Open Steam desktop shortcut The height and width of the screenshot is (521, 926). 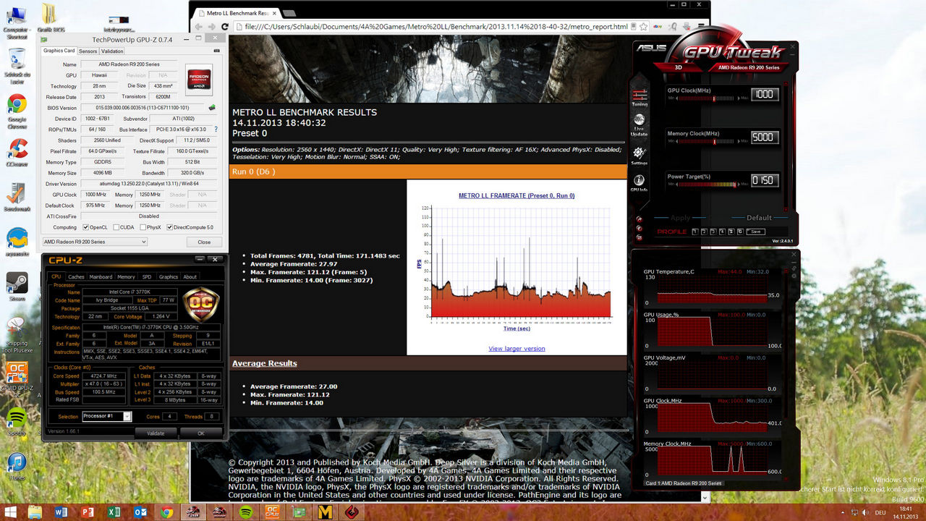[17, 284]
